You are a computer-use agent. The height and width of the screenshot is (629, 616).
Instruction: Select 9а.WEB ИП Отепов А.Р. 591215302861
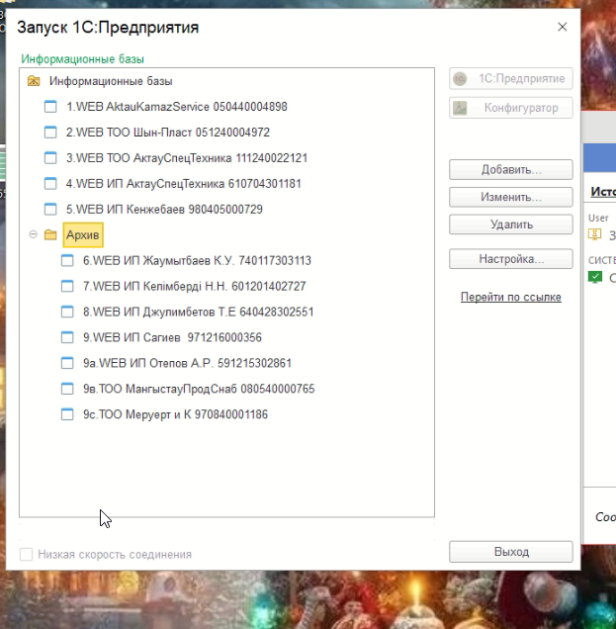tap(187, 363)
